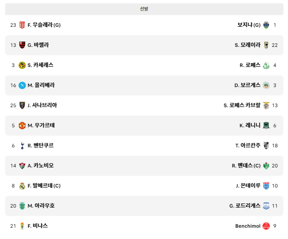The height and width of the screenshot is (239, 288).
Task: Click the Benfica crest beside S. 로페스 카브랄
Action: (266, 105)
